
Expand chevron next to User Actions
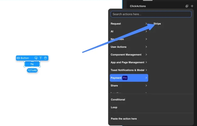pyautogui.click(x=146, y=47)
